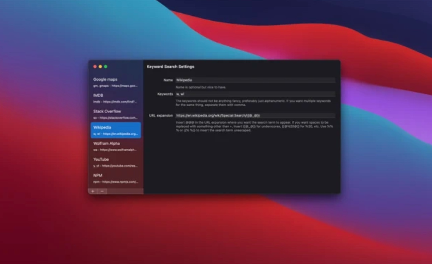Choose the Wikipedia entry in sidebar
Viewport: 432px width, 264px height.
(x=116, y=130)
